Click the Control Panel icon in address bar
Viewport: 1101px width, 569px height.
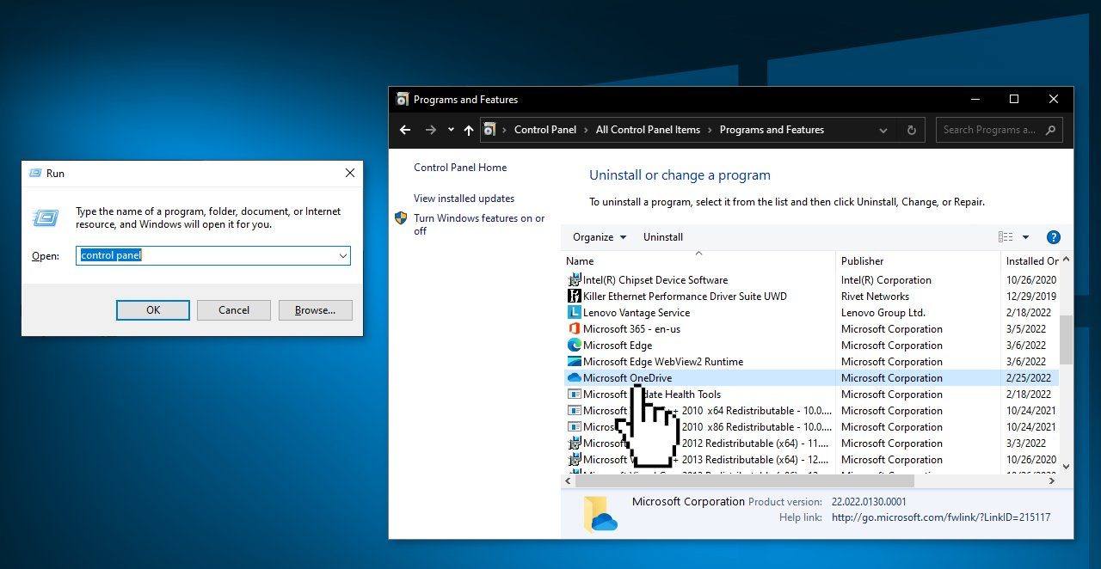click(x=490, y=130)
